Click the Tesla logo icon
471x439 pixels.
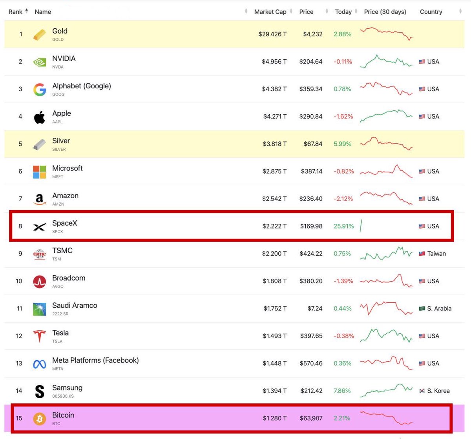click(x=39, y=337)
